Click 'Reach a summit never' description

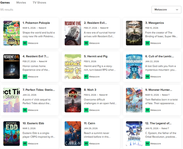[x=96, y=133]
